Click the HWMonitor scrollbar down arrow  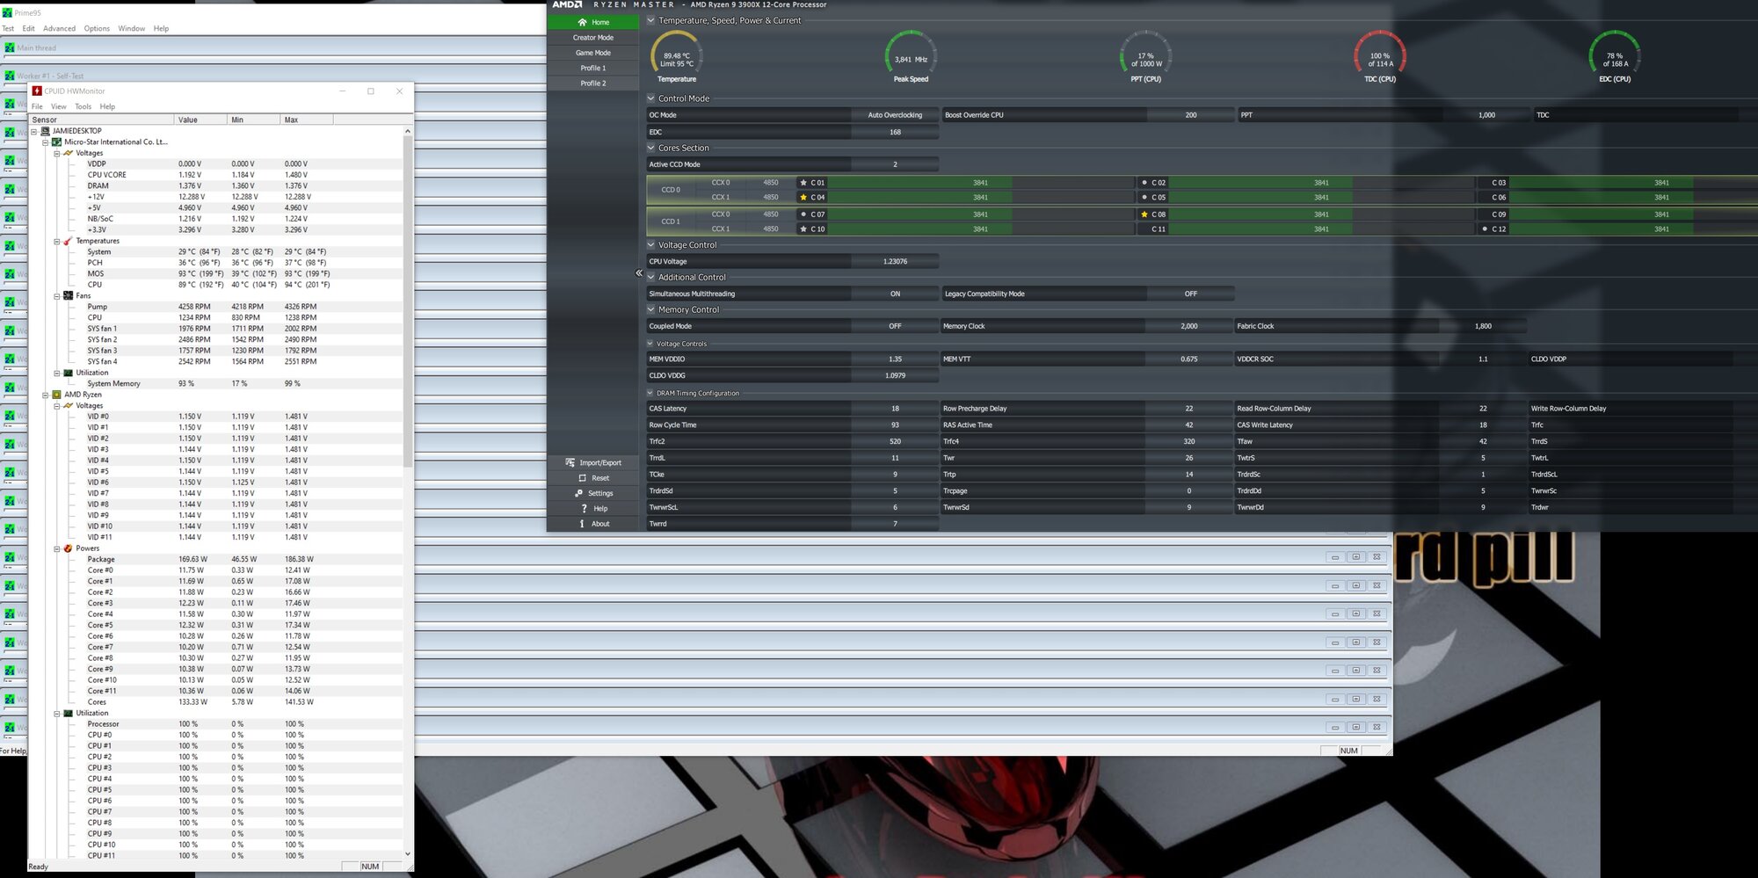(407, 853)
